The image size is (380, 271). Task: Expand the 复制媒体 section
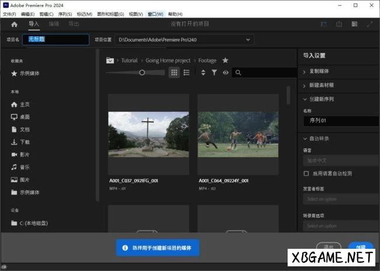pyautogui.click(x=305, y=71)
